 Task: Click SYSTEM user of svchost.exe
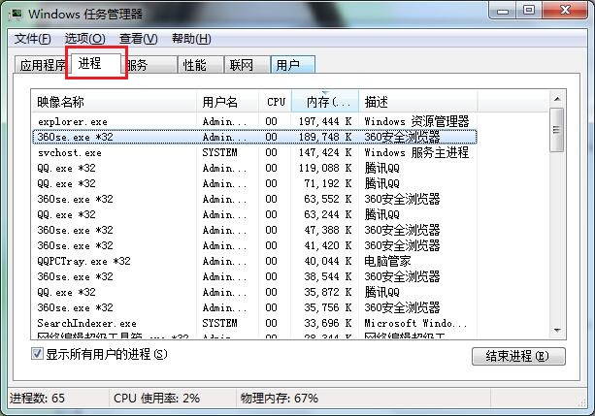(x=219, y=152)
